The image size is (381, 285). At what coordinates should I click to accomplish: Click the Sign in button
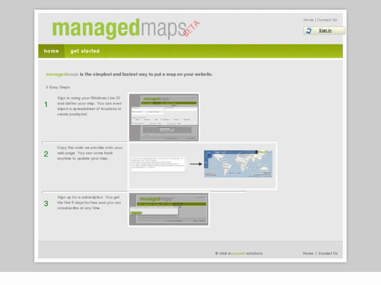click(324, 30)
